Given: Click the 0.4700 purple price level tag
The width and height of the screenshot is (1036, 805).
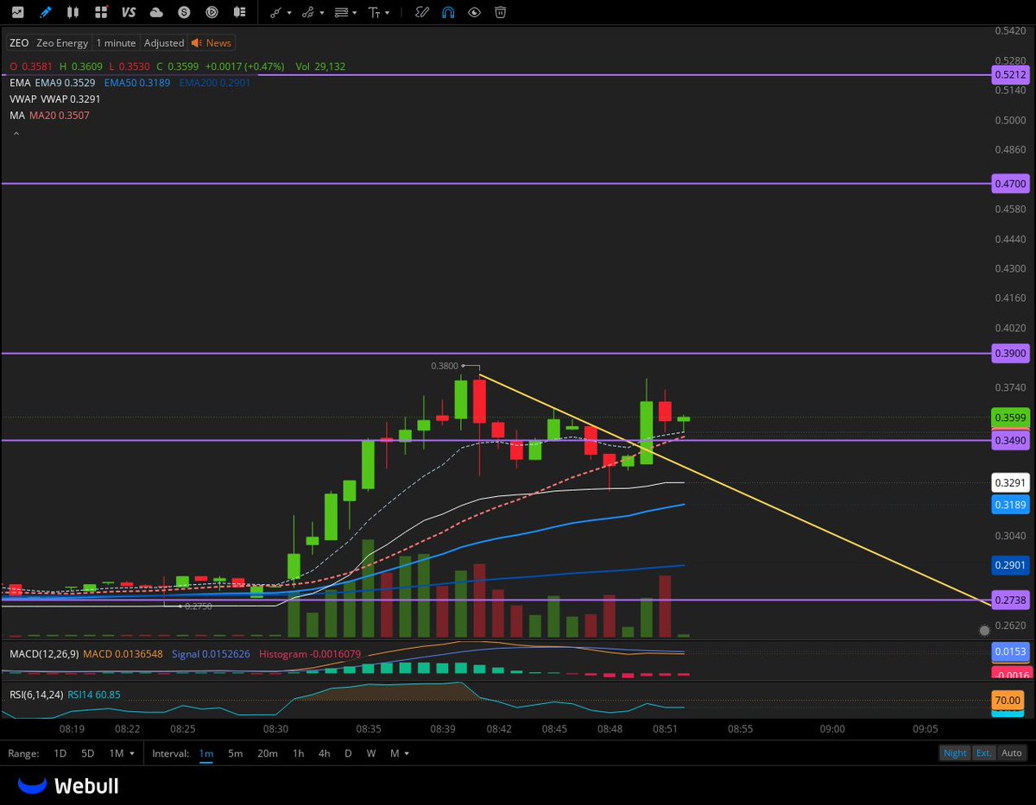Looking at the screenshot, I should [x=1009, y=184].
